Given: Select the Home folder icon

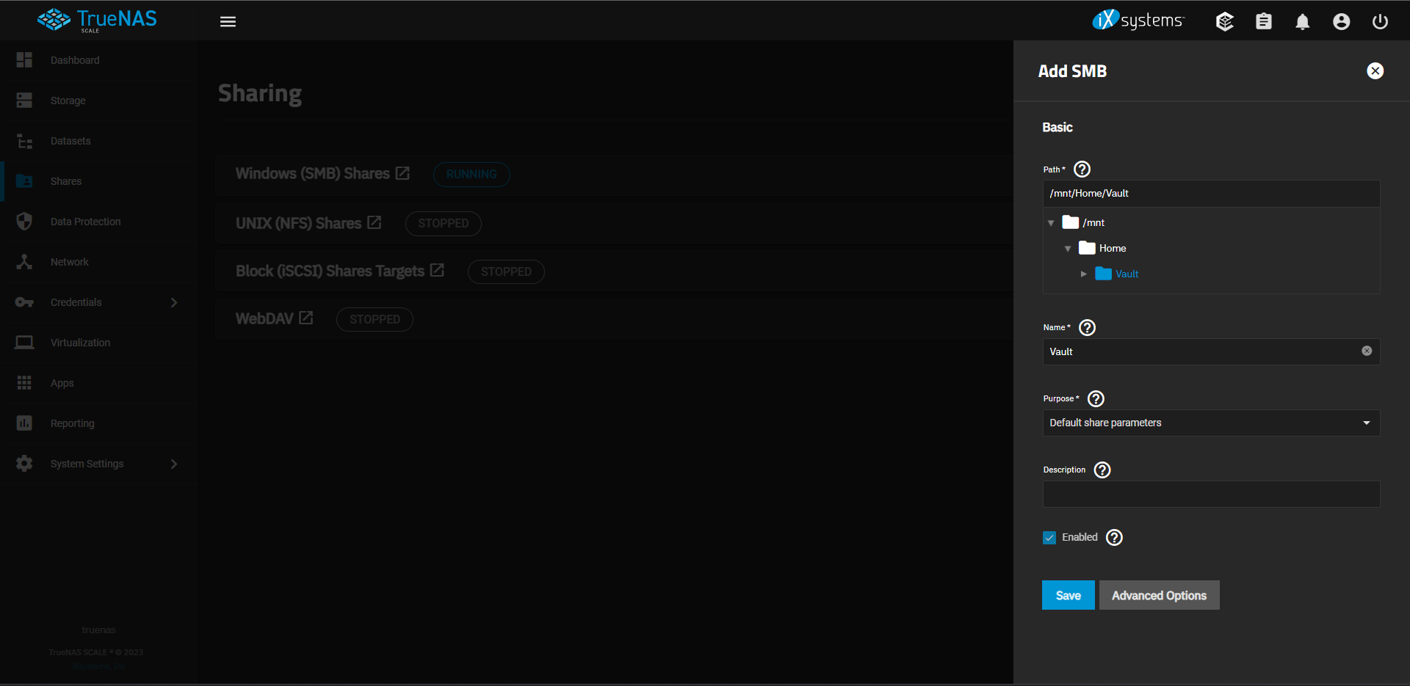Looking at the screenshot, I should [x=1087, y=248].
